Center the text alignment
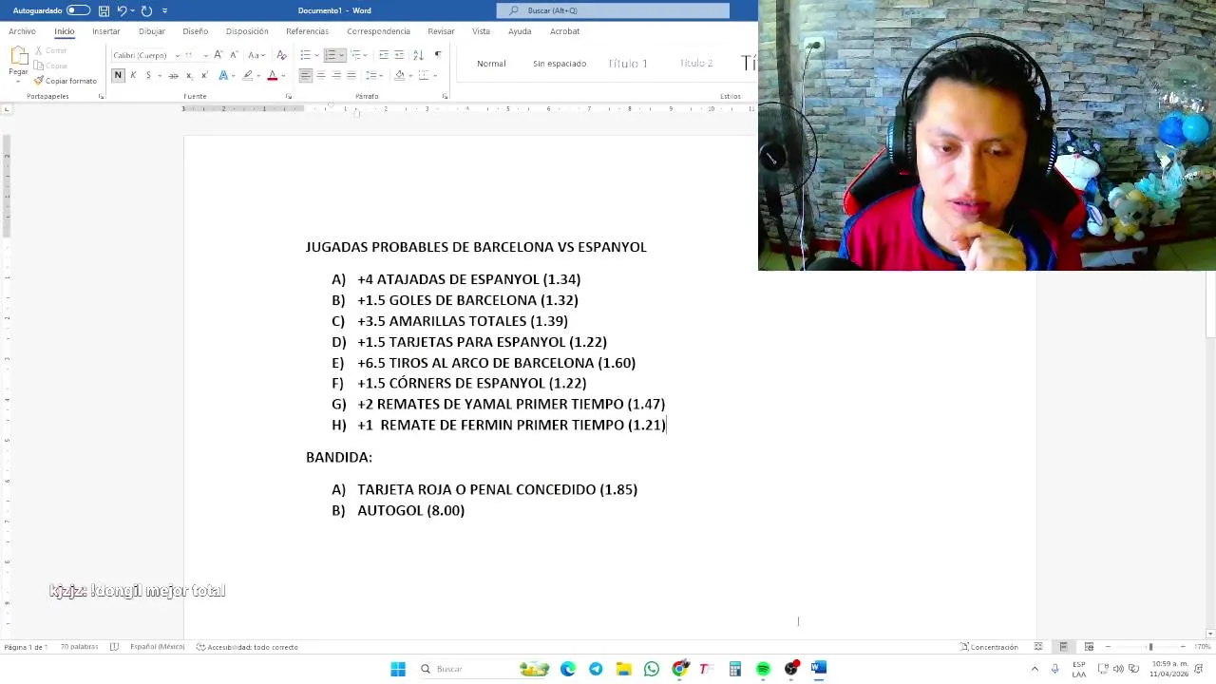1216x684 pixels. [x=321, y=75]
